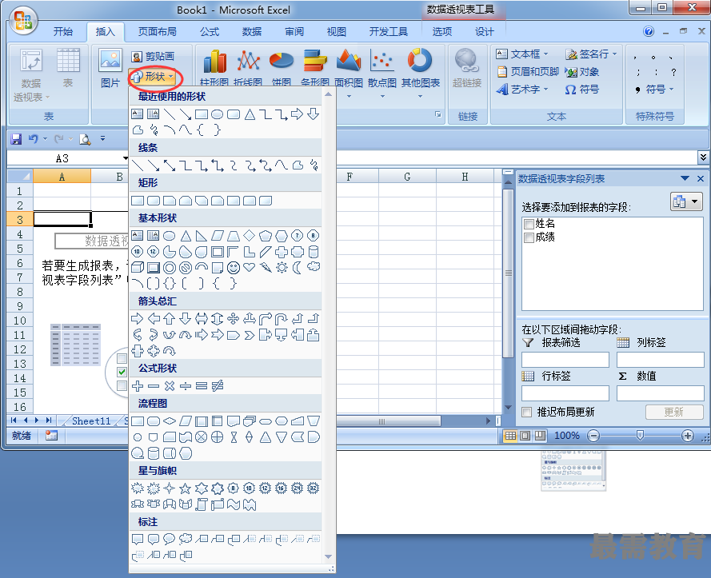Click the Name Box showing A3
Image resolution: width=711 pixels, height=578 pixels.
point(62,158)
